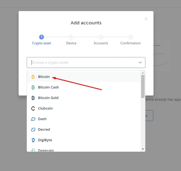The image size is (181, 171).
Task: Click the dark Bitcoin Gold icon
Action: tap(33, 98)
